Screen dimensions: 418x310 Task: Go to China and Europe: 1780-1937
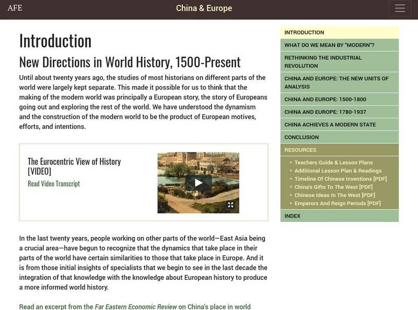click(339, 112)
